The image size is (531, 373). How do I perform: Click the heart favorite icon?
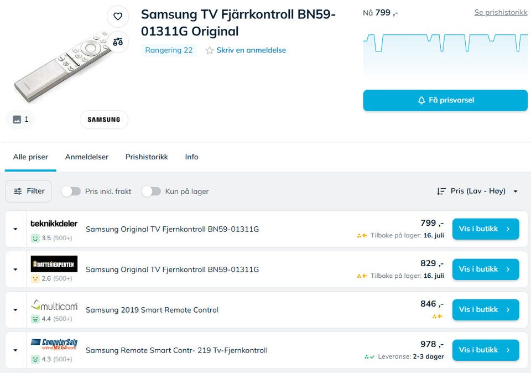118,17
